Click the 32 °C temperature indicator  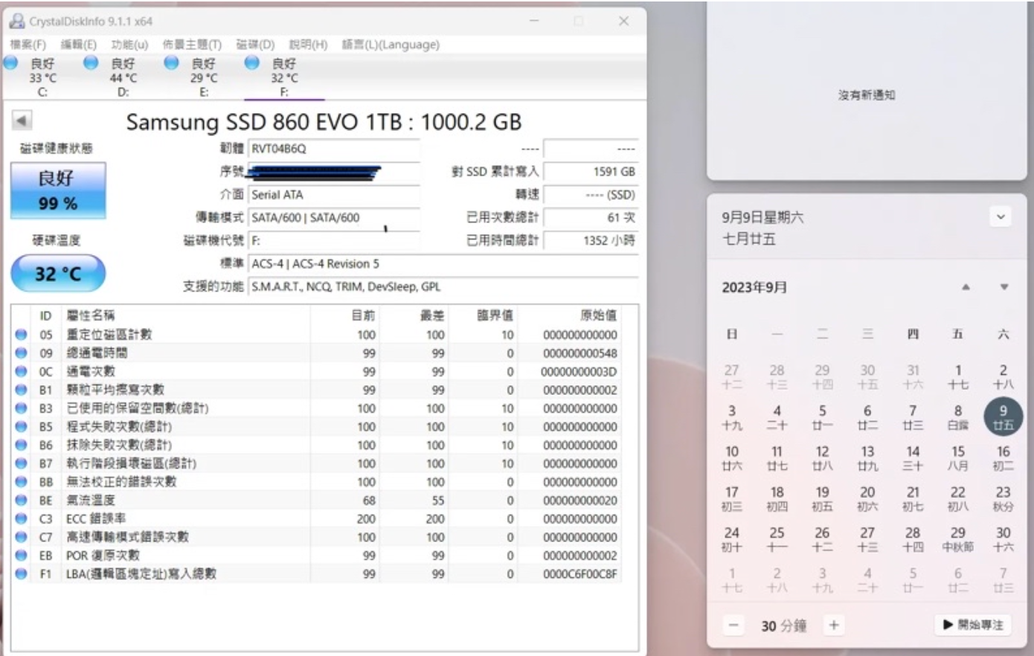tap(58, 274)
